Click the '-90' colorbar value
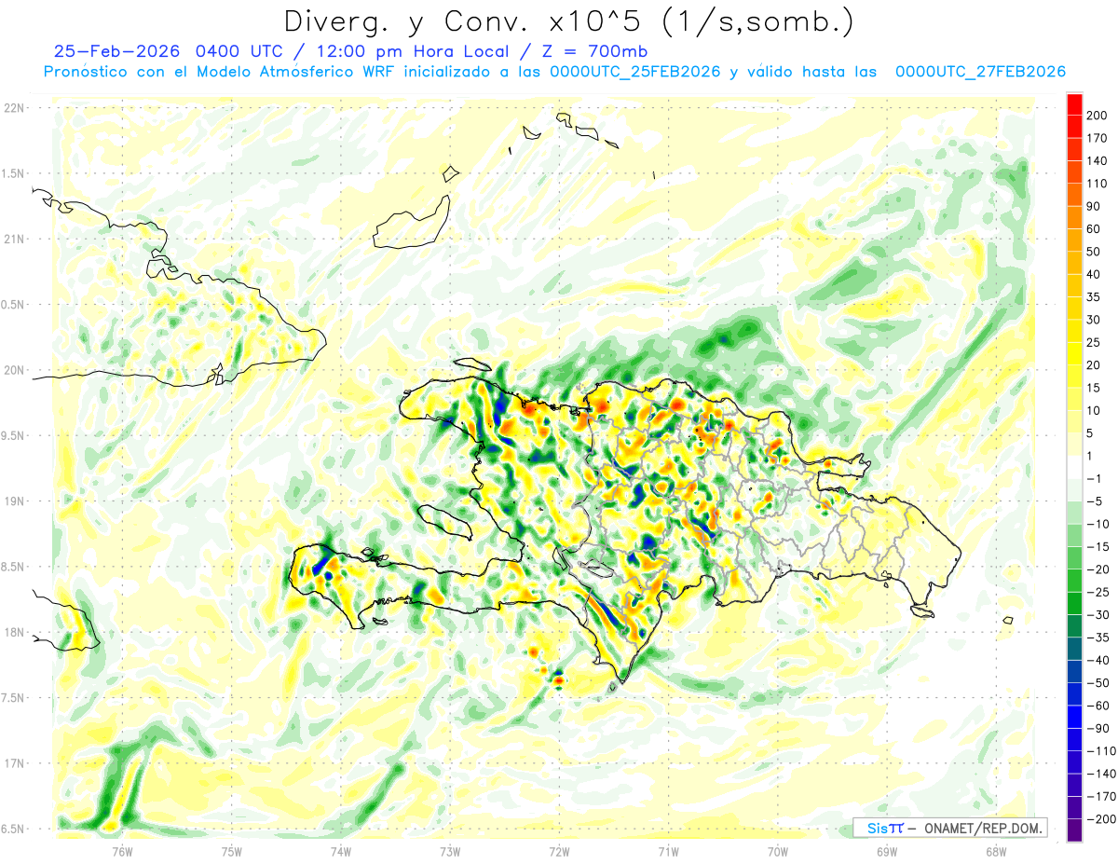The height and width of the screenshot is (864, 1118). (x=1098, y=728)
